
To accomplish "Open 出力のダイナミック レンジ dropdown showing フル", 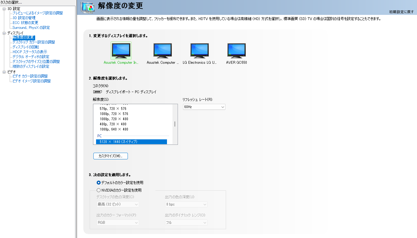I will (x=186, y=223).
